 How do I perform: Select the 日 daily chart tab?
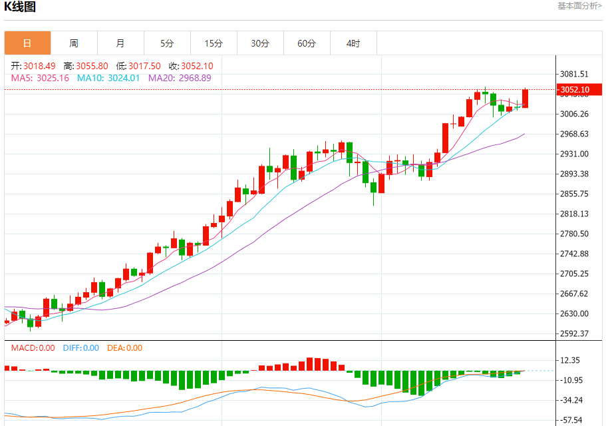pyautogui.click(x=27, y=43)
